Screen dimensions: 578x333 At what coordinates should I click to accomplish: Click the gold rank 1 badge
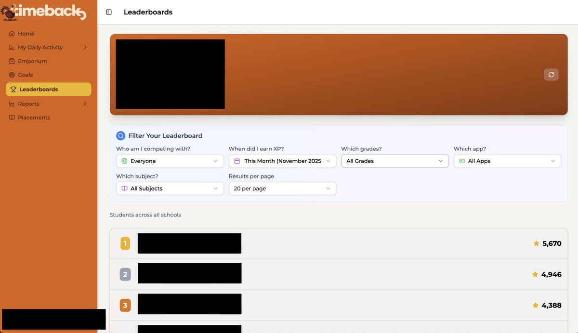click(125, 243)
